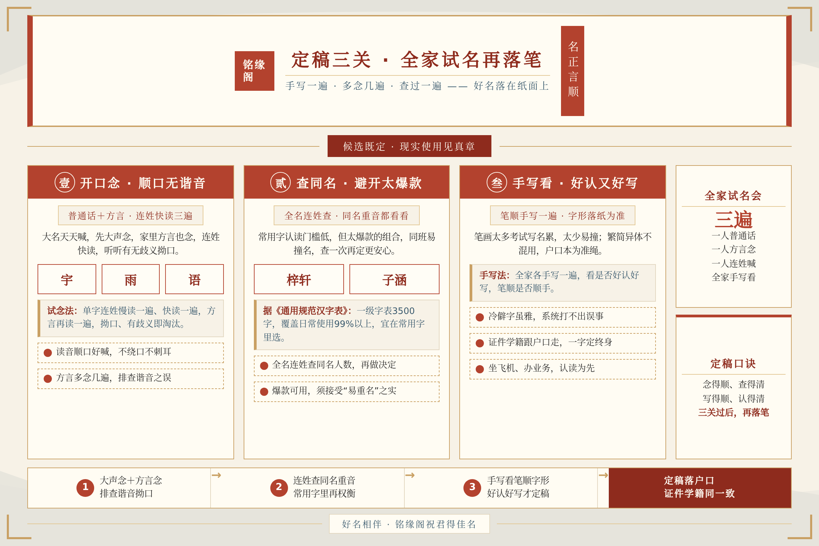Screen dimensions: 819x546
Task: Click the line 一人方言念
Action: pos(733,249)
